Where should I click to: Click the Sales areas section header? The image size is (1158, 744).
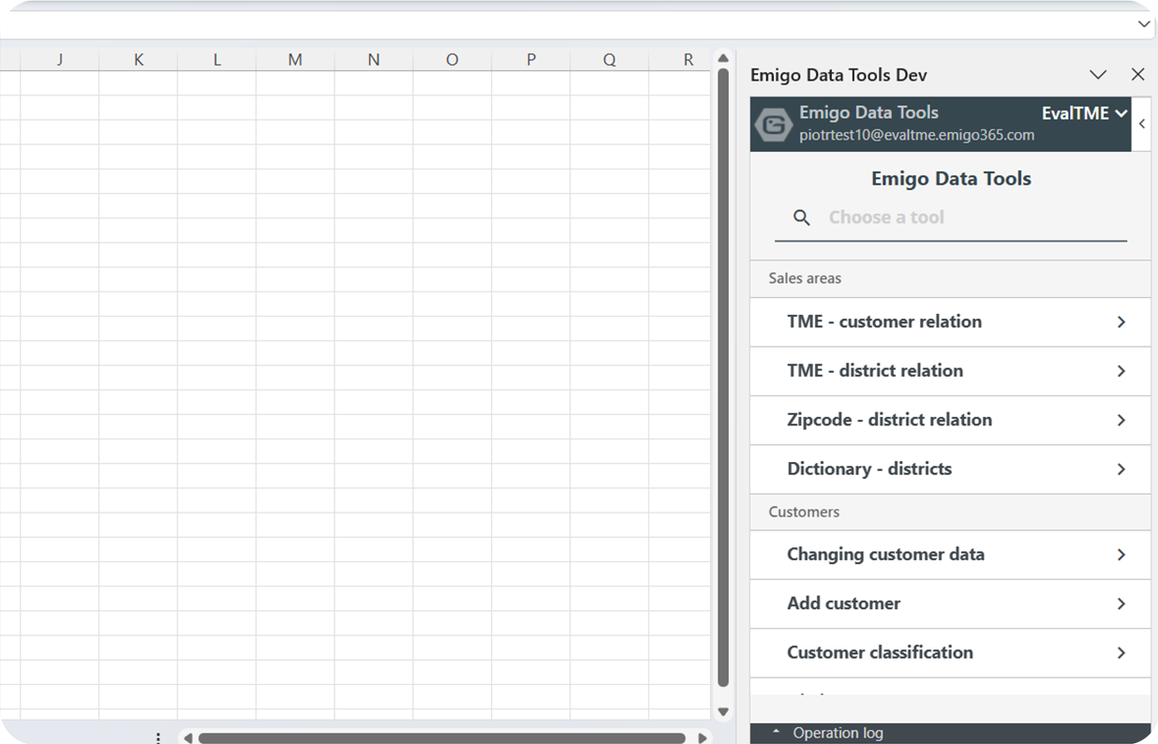tap(950, 278)
